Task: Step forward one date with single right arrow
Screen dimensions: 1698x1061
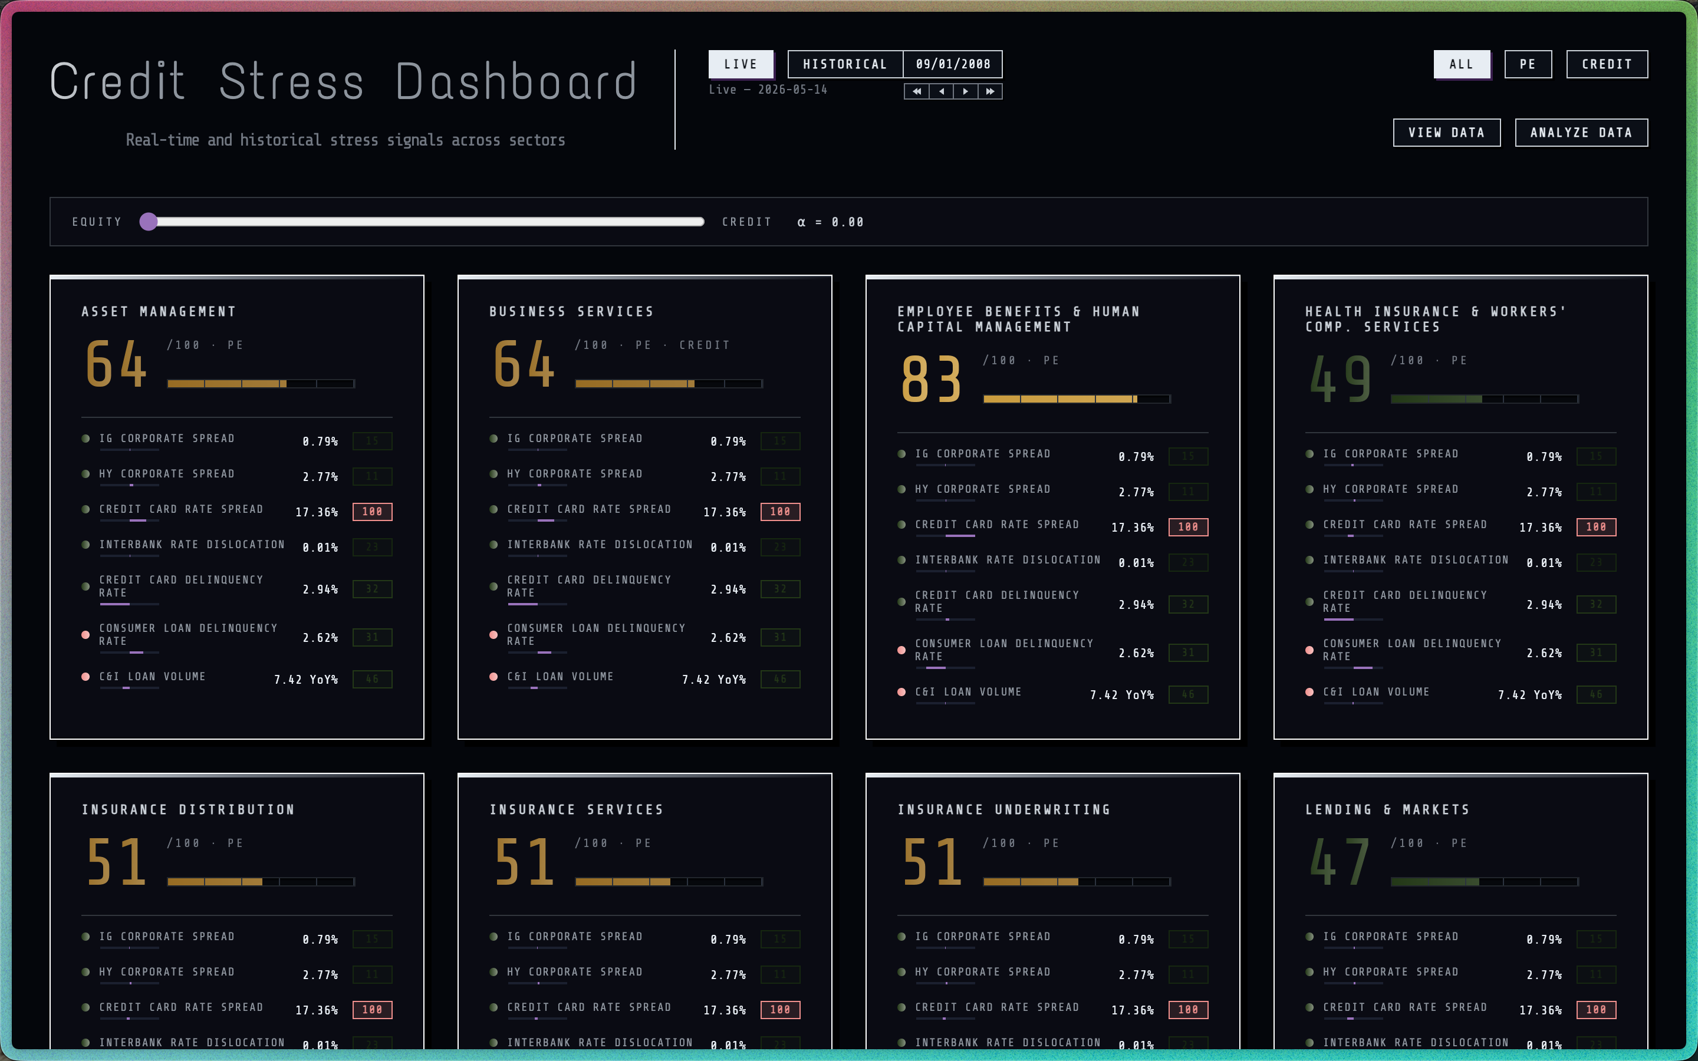Action: 966,91
